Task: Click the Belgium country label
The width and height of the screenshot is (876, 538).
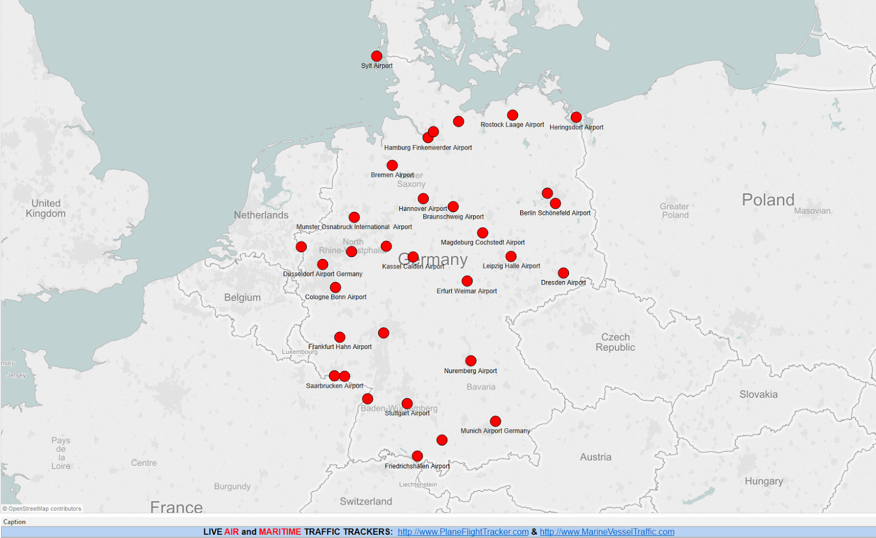Action: tap(243, 297)
